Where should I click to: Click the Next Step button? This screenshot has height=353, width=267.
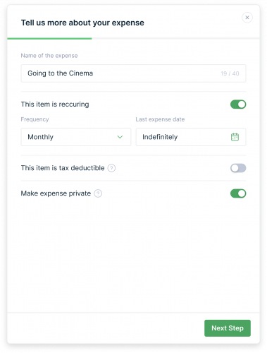228,328
